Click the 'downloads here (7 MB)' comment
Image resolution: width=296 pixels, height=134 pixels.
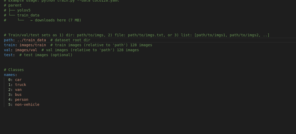[58, 20]
